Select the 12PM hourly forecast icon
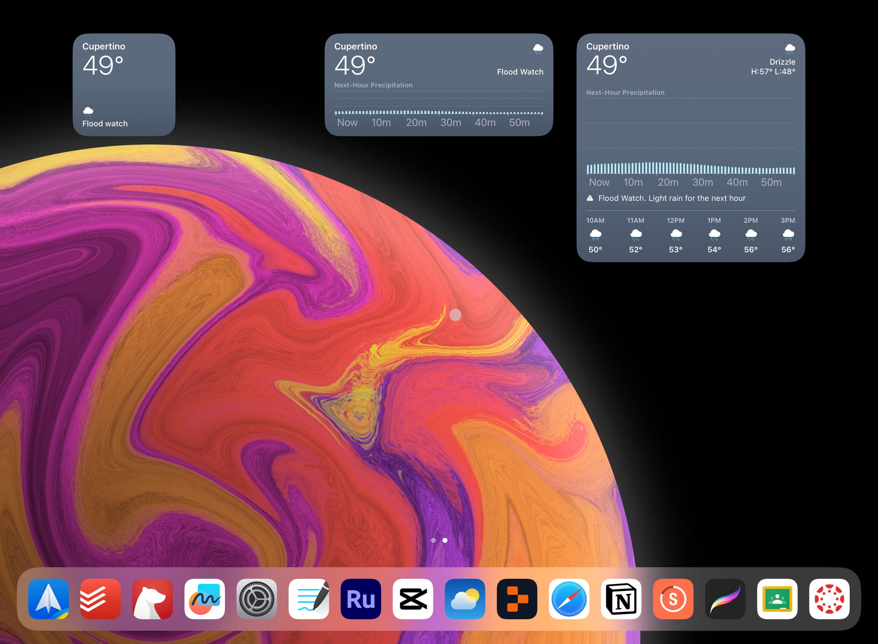878x644 pixels. 676,234
